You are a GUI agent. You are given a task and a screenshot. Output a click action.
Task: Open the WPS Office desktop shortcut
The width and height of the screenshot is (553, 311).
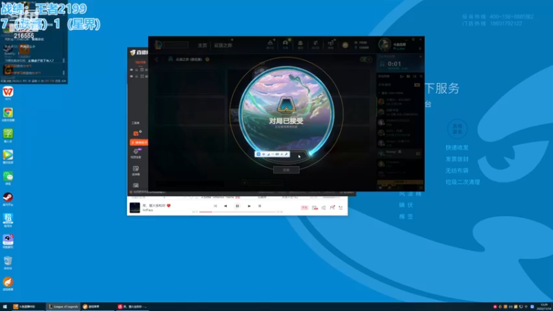coord(8,92)
